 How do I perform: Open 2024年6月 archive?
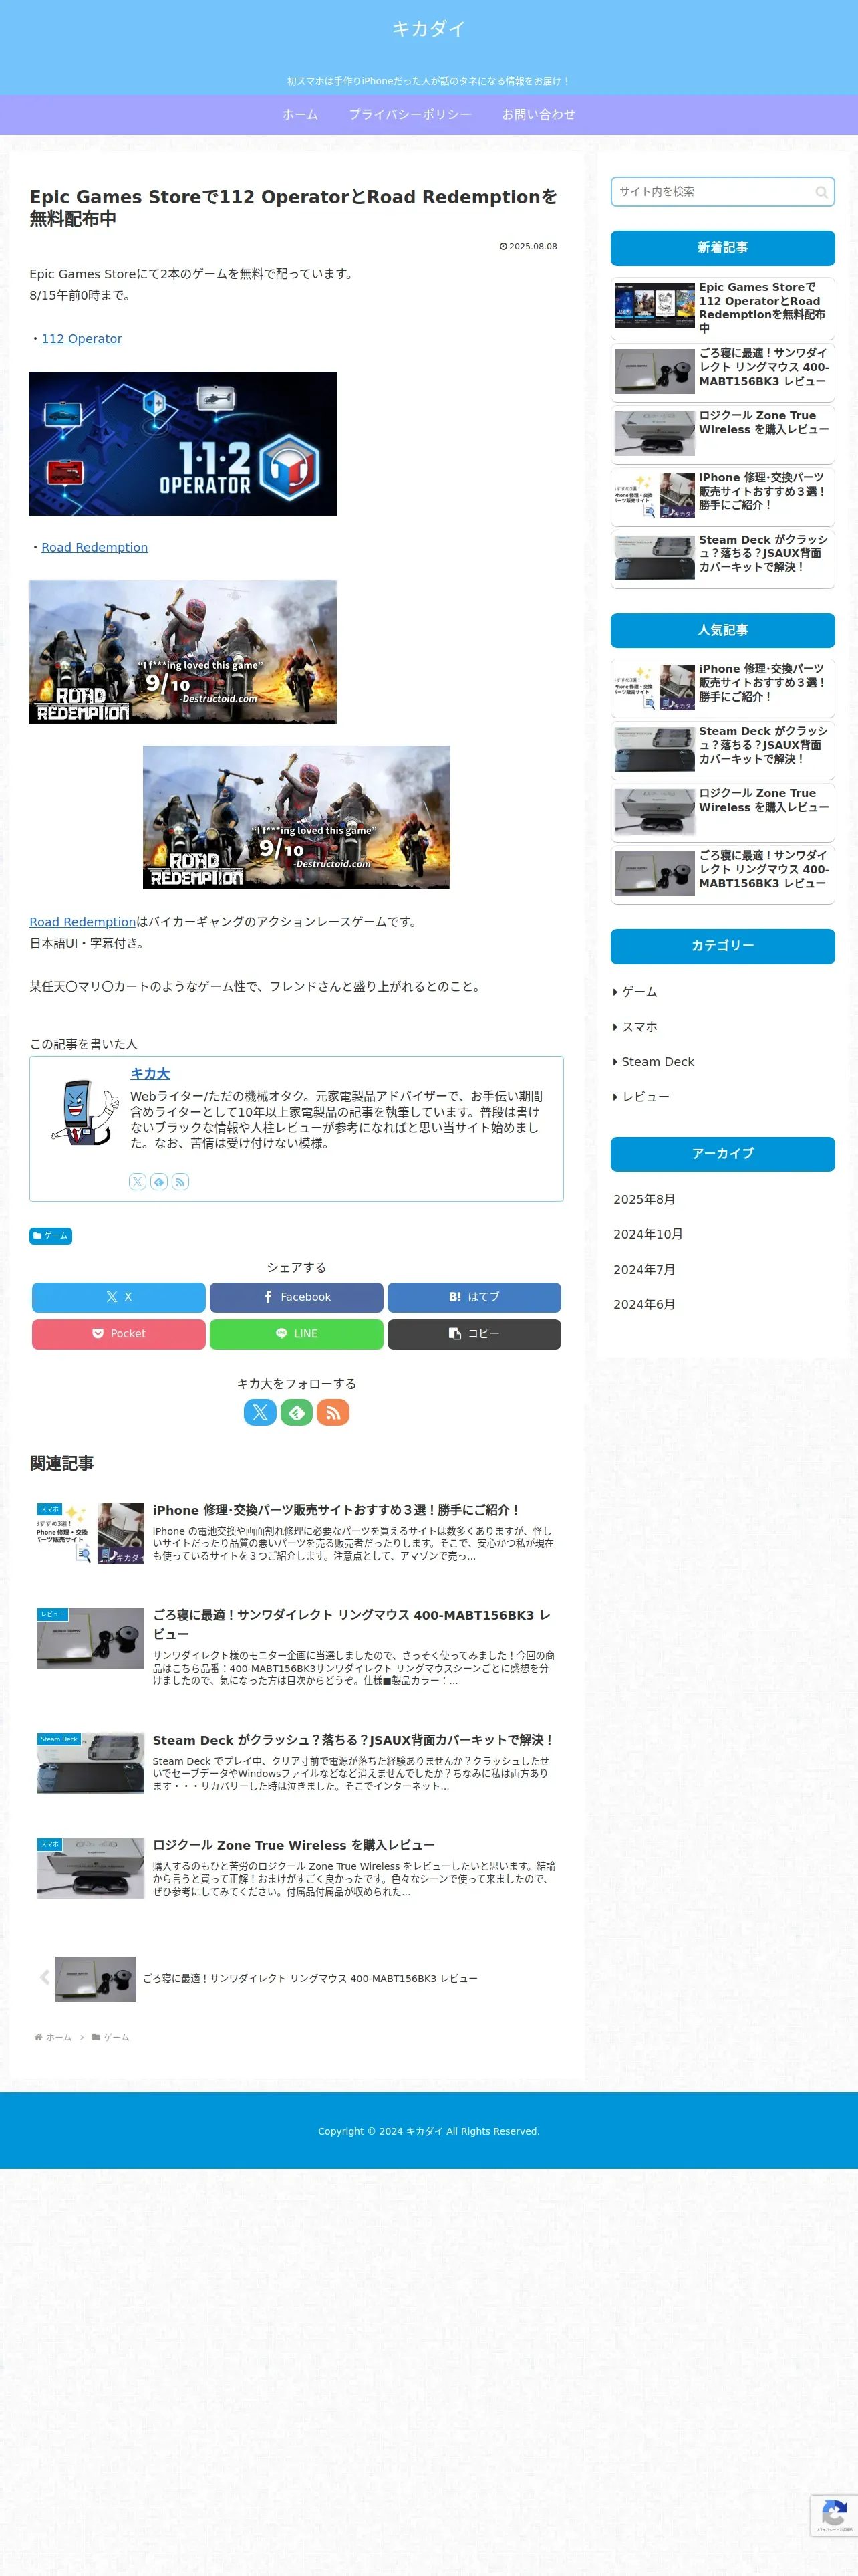point(644,1304)
